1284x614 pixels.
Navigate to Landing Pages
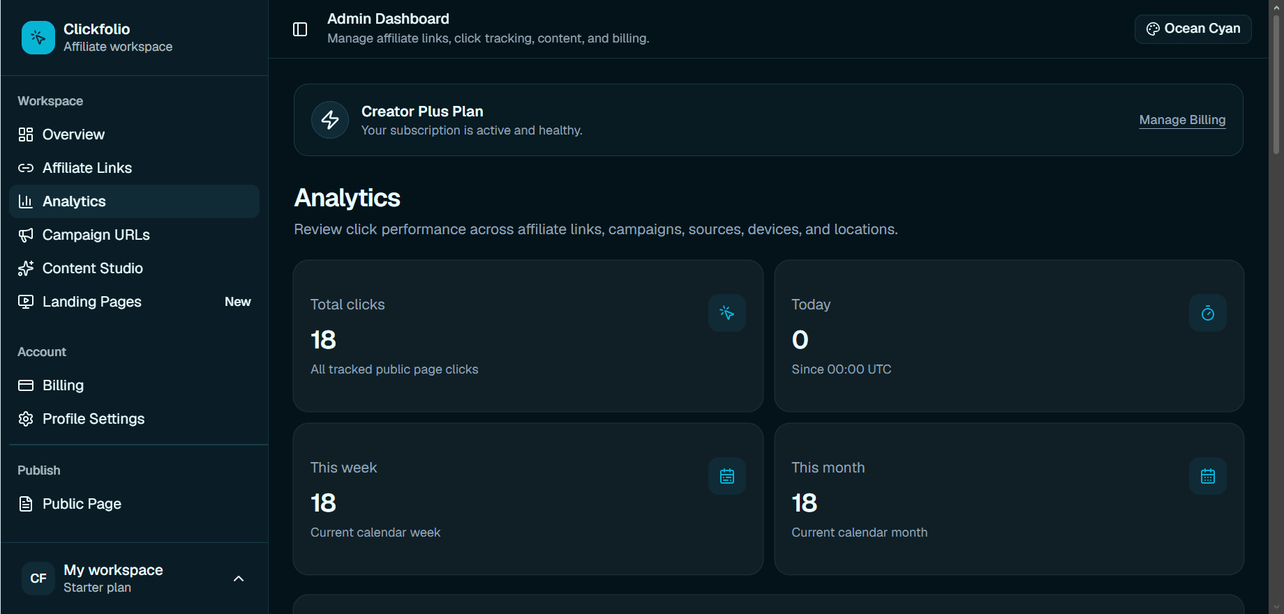134,302
